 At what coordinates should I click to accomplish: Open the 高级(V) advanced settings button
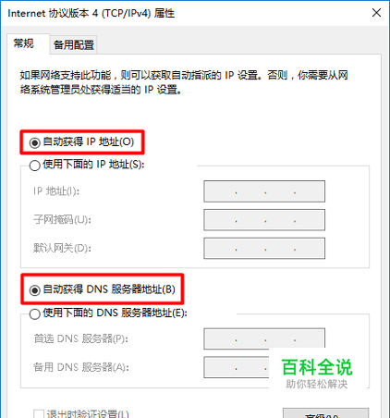[325, 413]
